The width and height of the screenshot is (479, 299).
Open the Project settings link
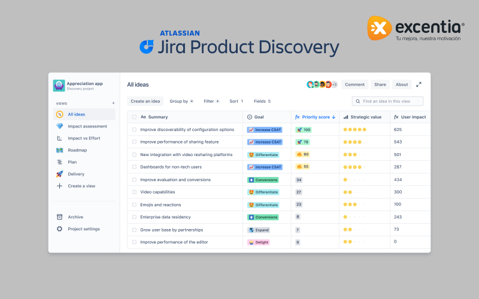[84, 229]
